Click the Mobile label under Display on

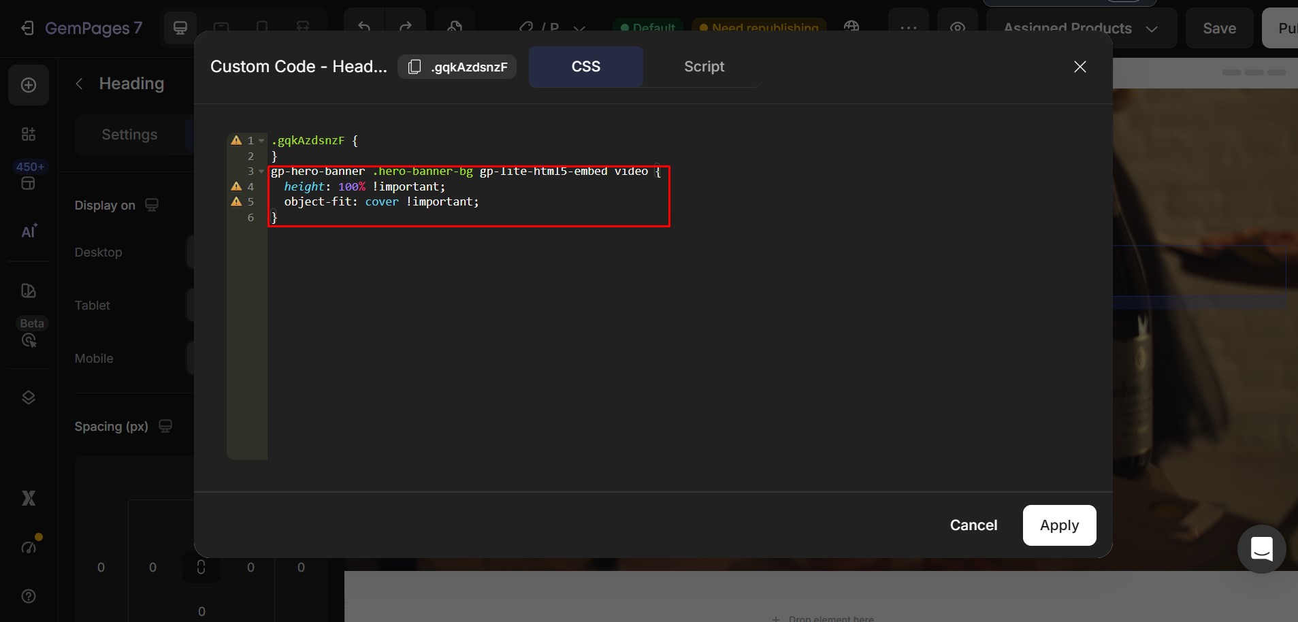[94, 359]
